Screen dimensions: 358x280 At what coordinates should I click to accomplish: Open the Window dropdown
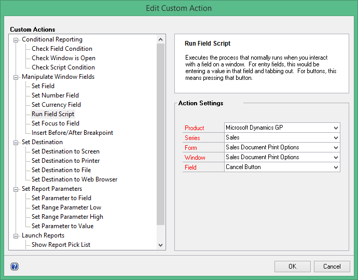coord(336,157)
